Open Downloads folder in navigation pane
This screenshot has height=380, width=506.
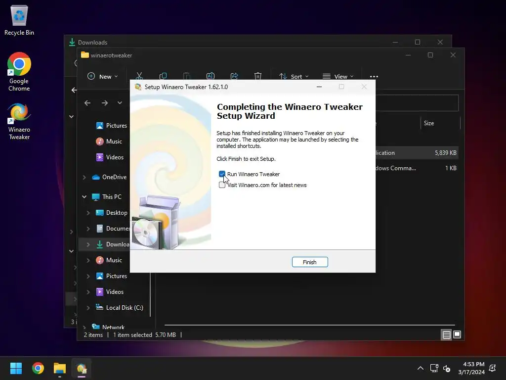(x=113, y=244)
